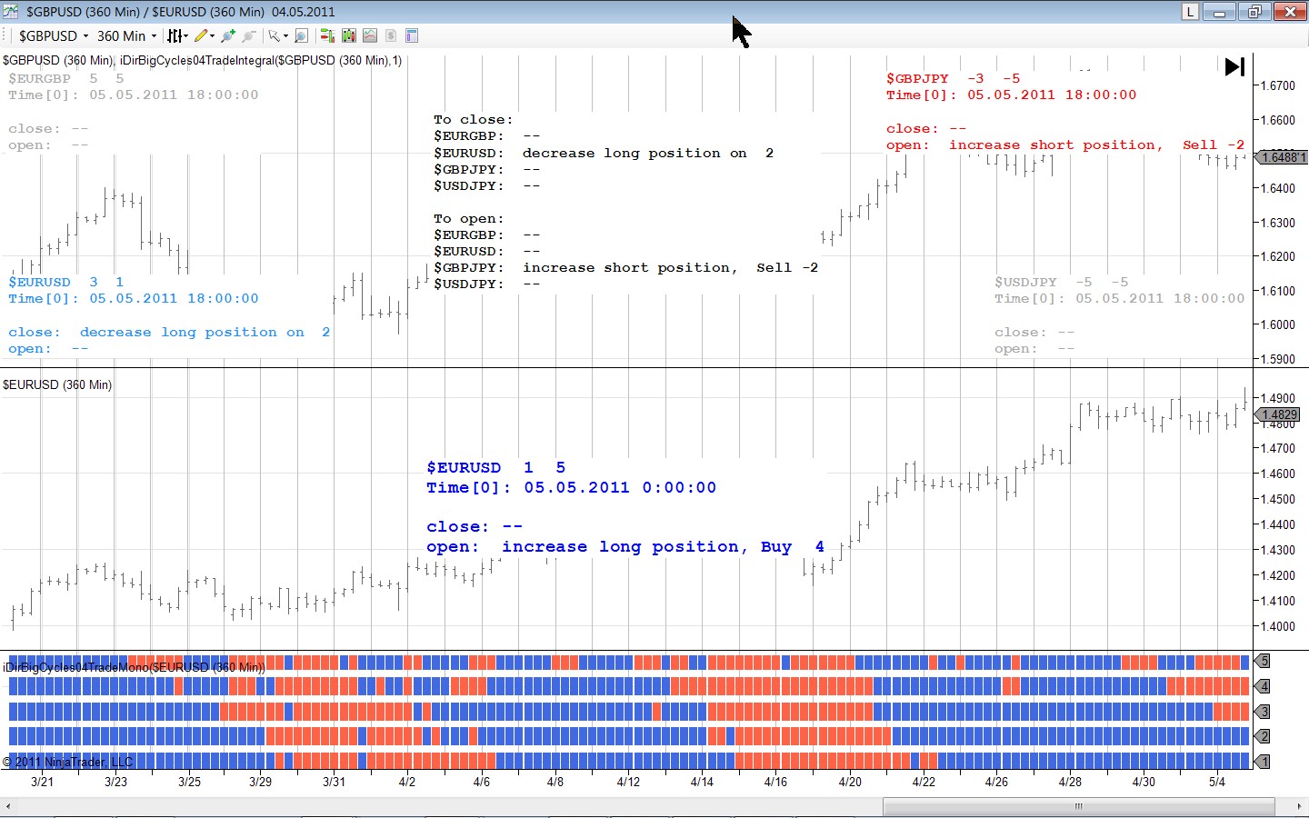Click the 'To open:' heading text
The height and width of the screenshot is (818, 1309).
pyautogui.click(x=468, y=219)
